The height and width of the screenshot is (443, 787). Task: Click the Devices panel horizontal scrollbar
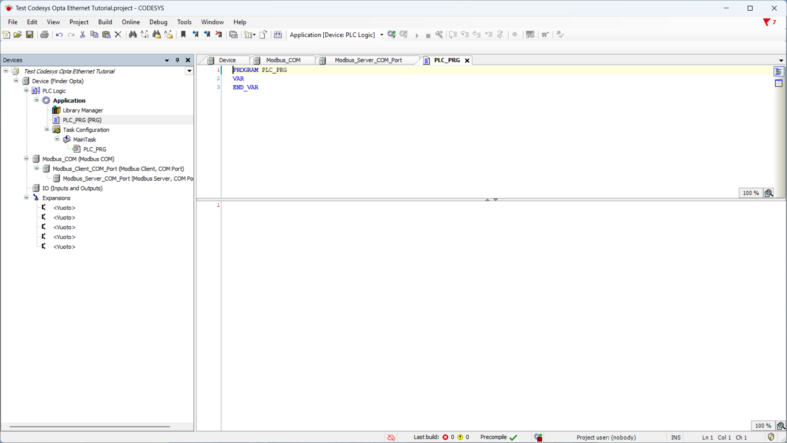[x=89, y=427]
